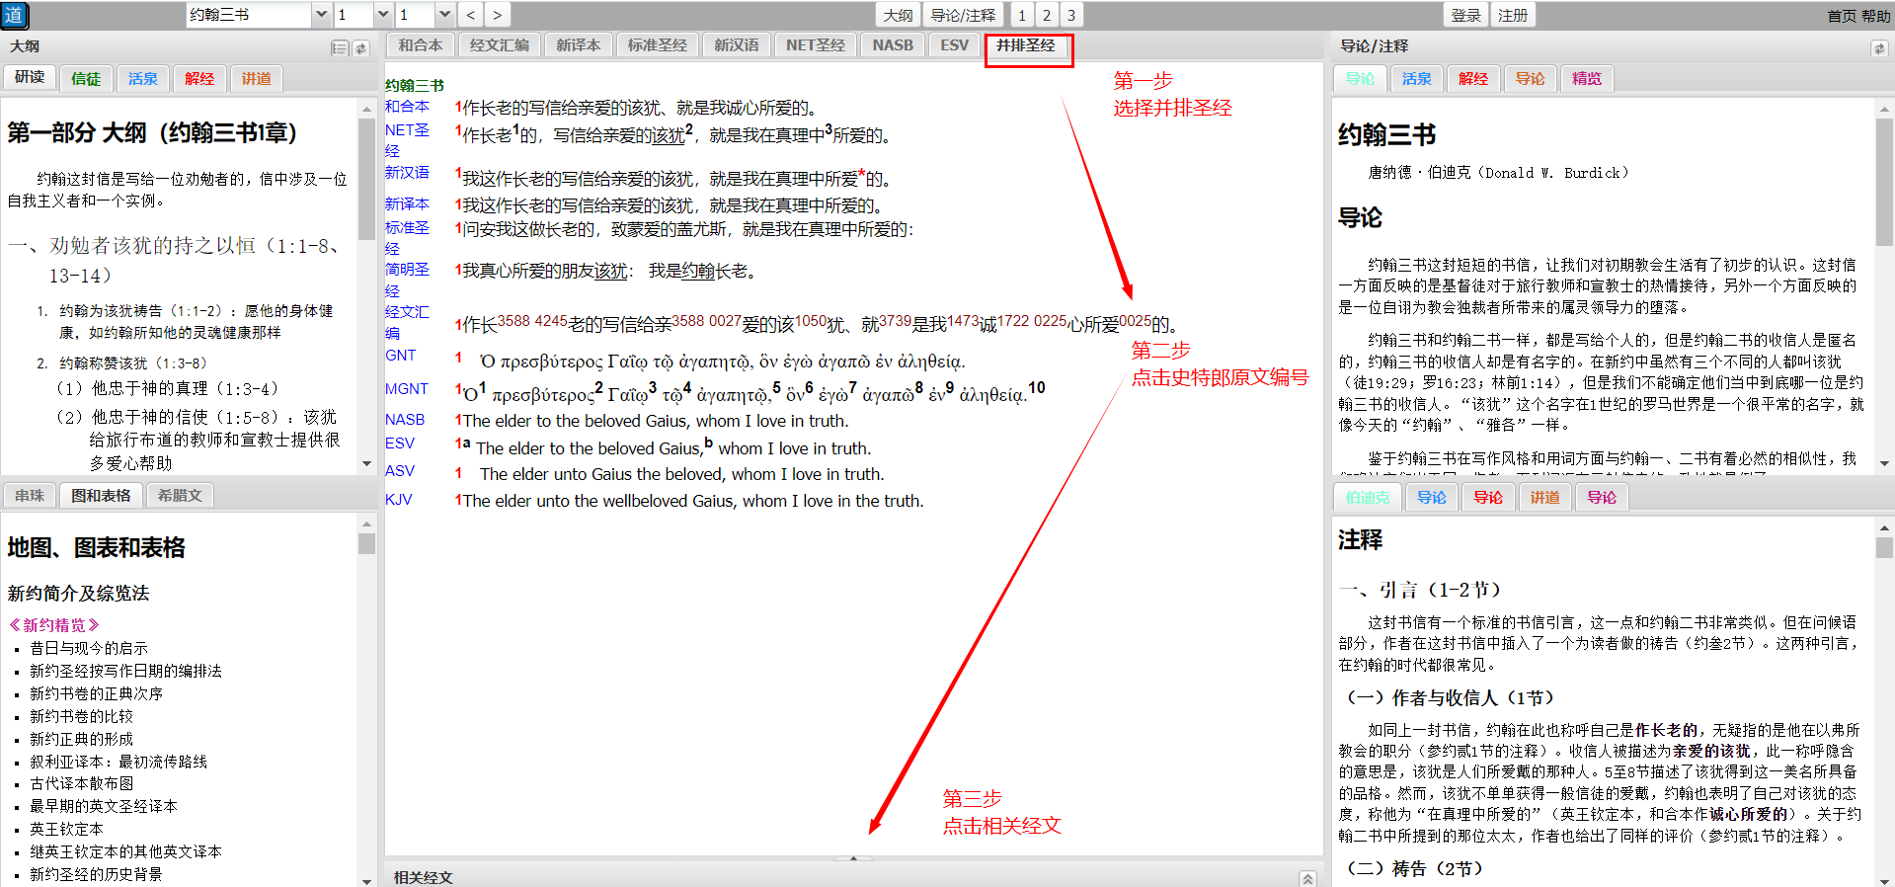
Task: Click the KJV version link in verse list
Action: click(x=399, y=500)
